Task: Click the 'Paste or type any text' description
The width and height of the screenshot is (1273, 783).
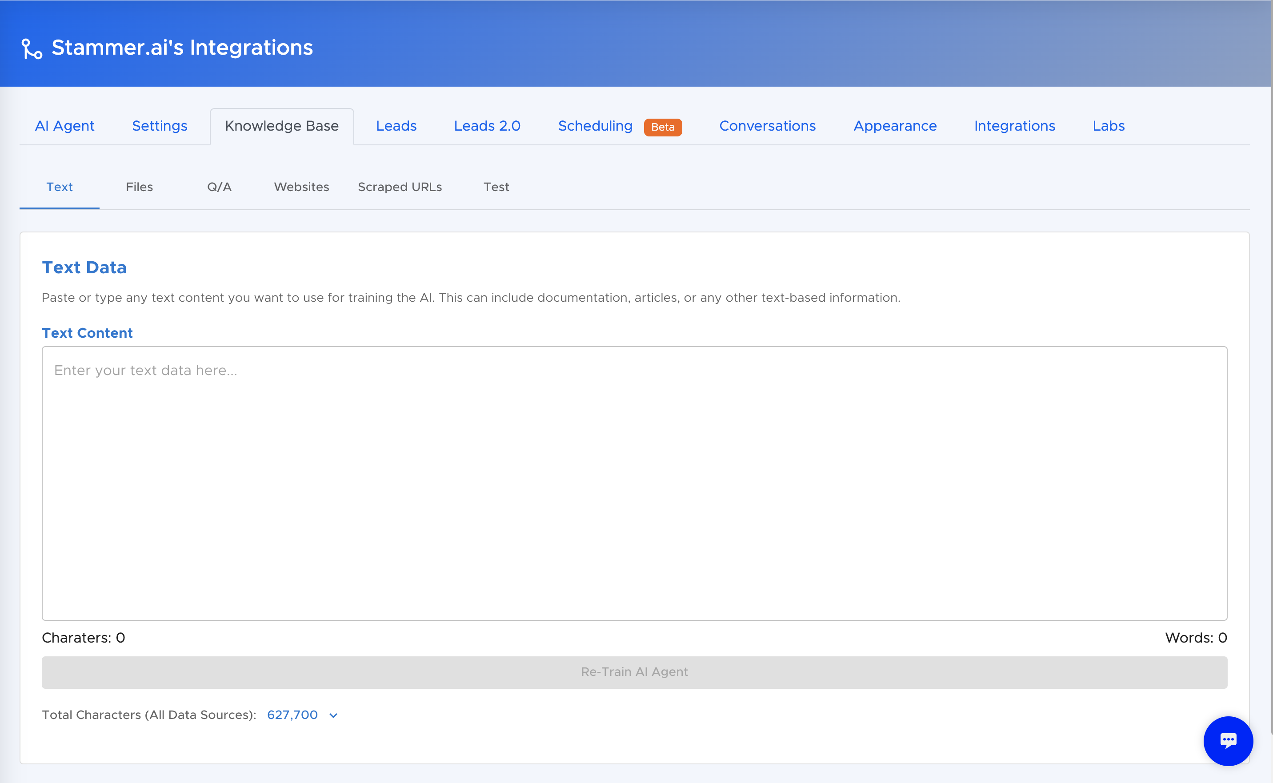Action: tap(471, 298)
